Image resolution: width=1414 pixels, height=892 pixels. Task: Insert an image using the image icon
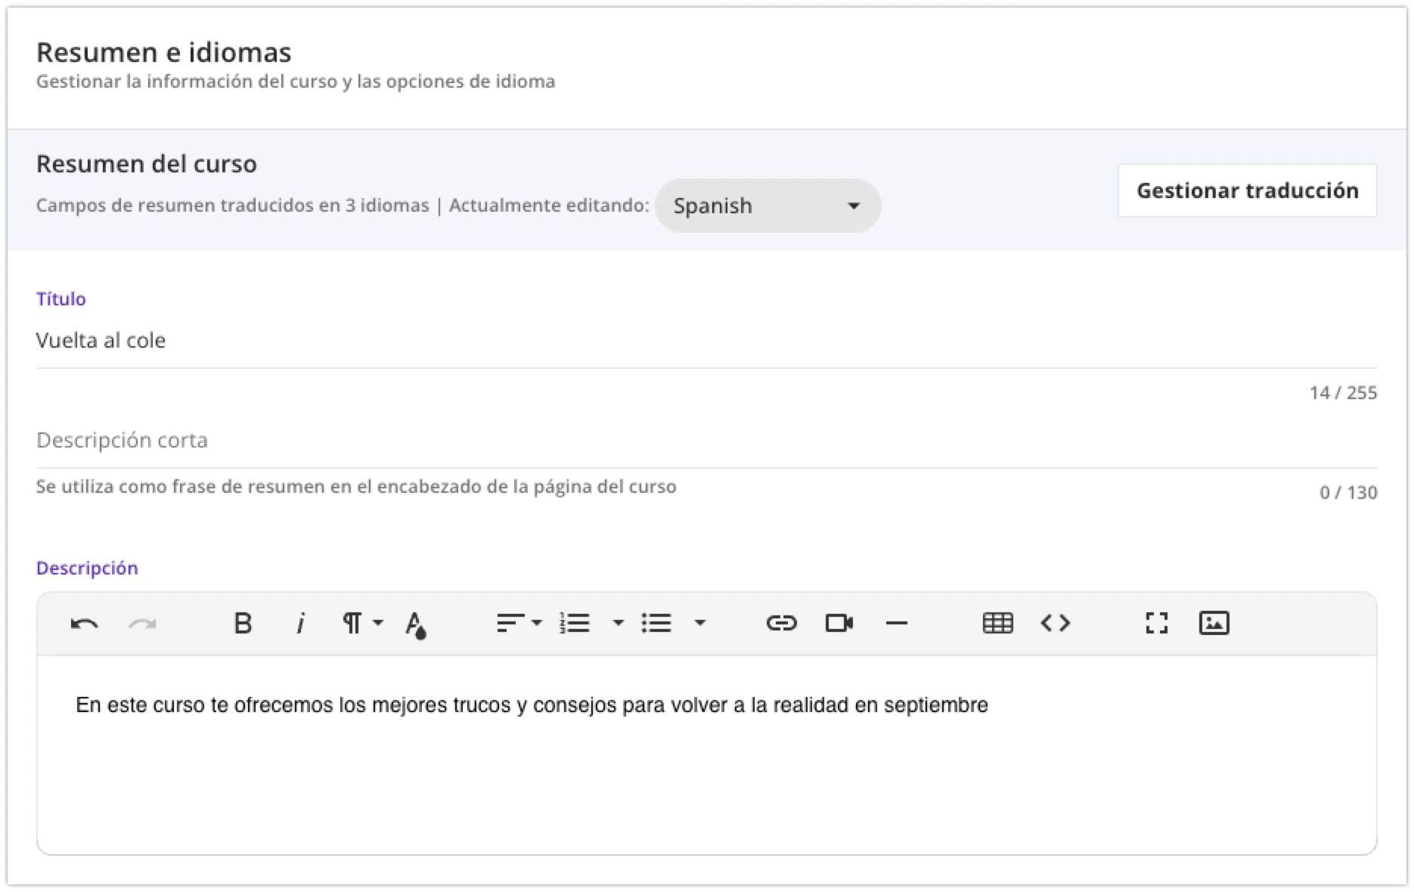[x=1214, y=624]
